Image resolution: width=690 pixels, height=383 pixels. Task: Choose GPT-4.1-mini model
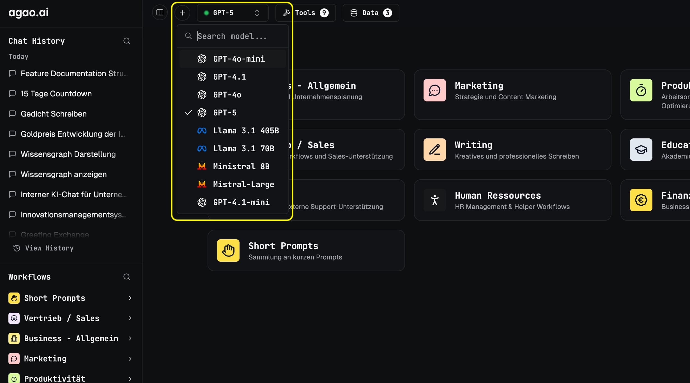click(x=233, y=202)
